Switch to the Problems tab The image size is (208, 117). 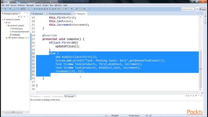[x=36, y=97]
